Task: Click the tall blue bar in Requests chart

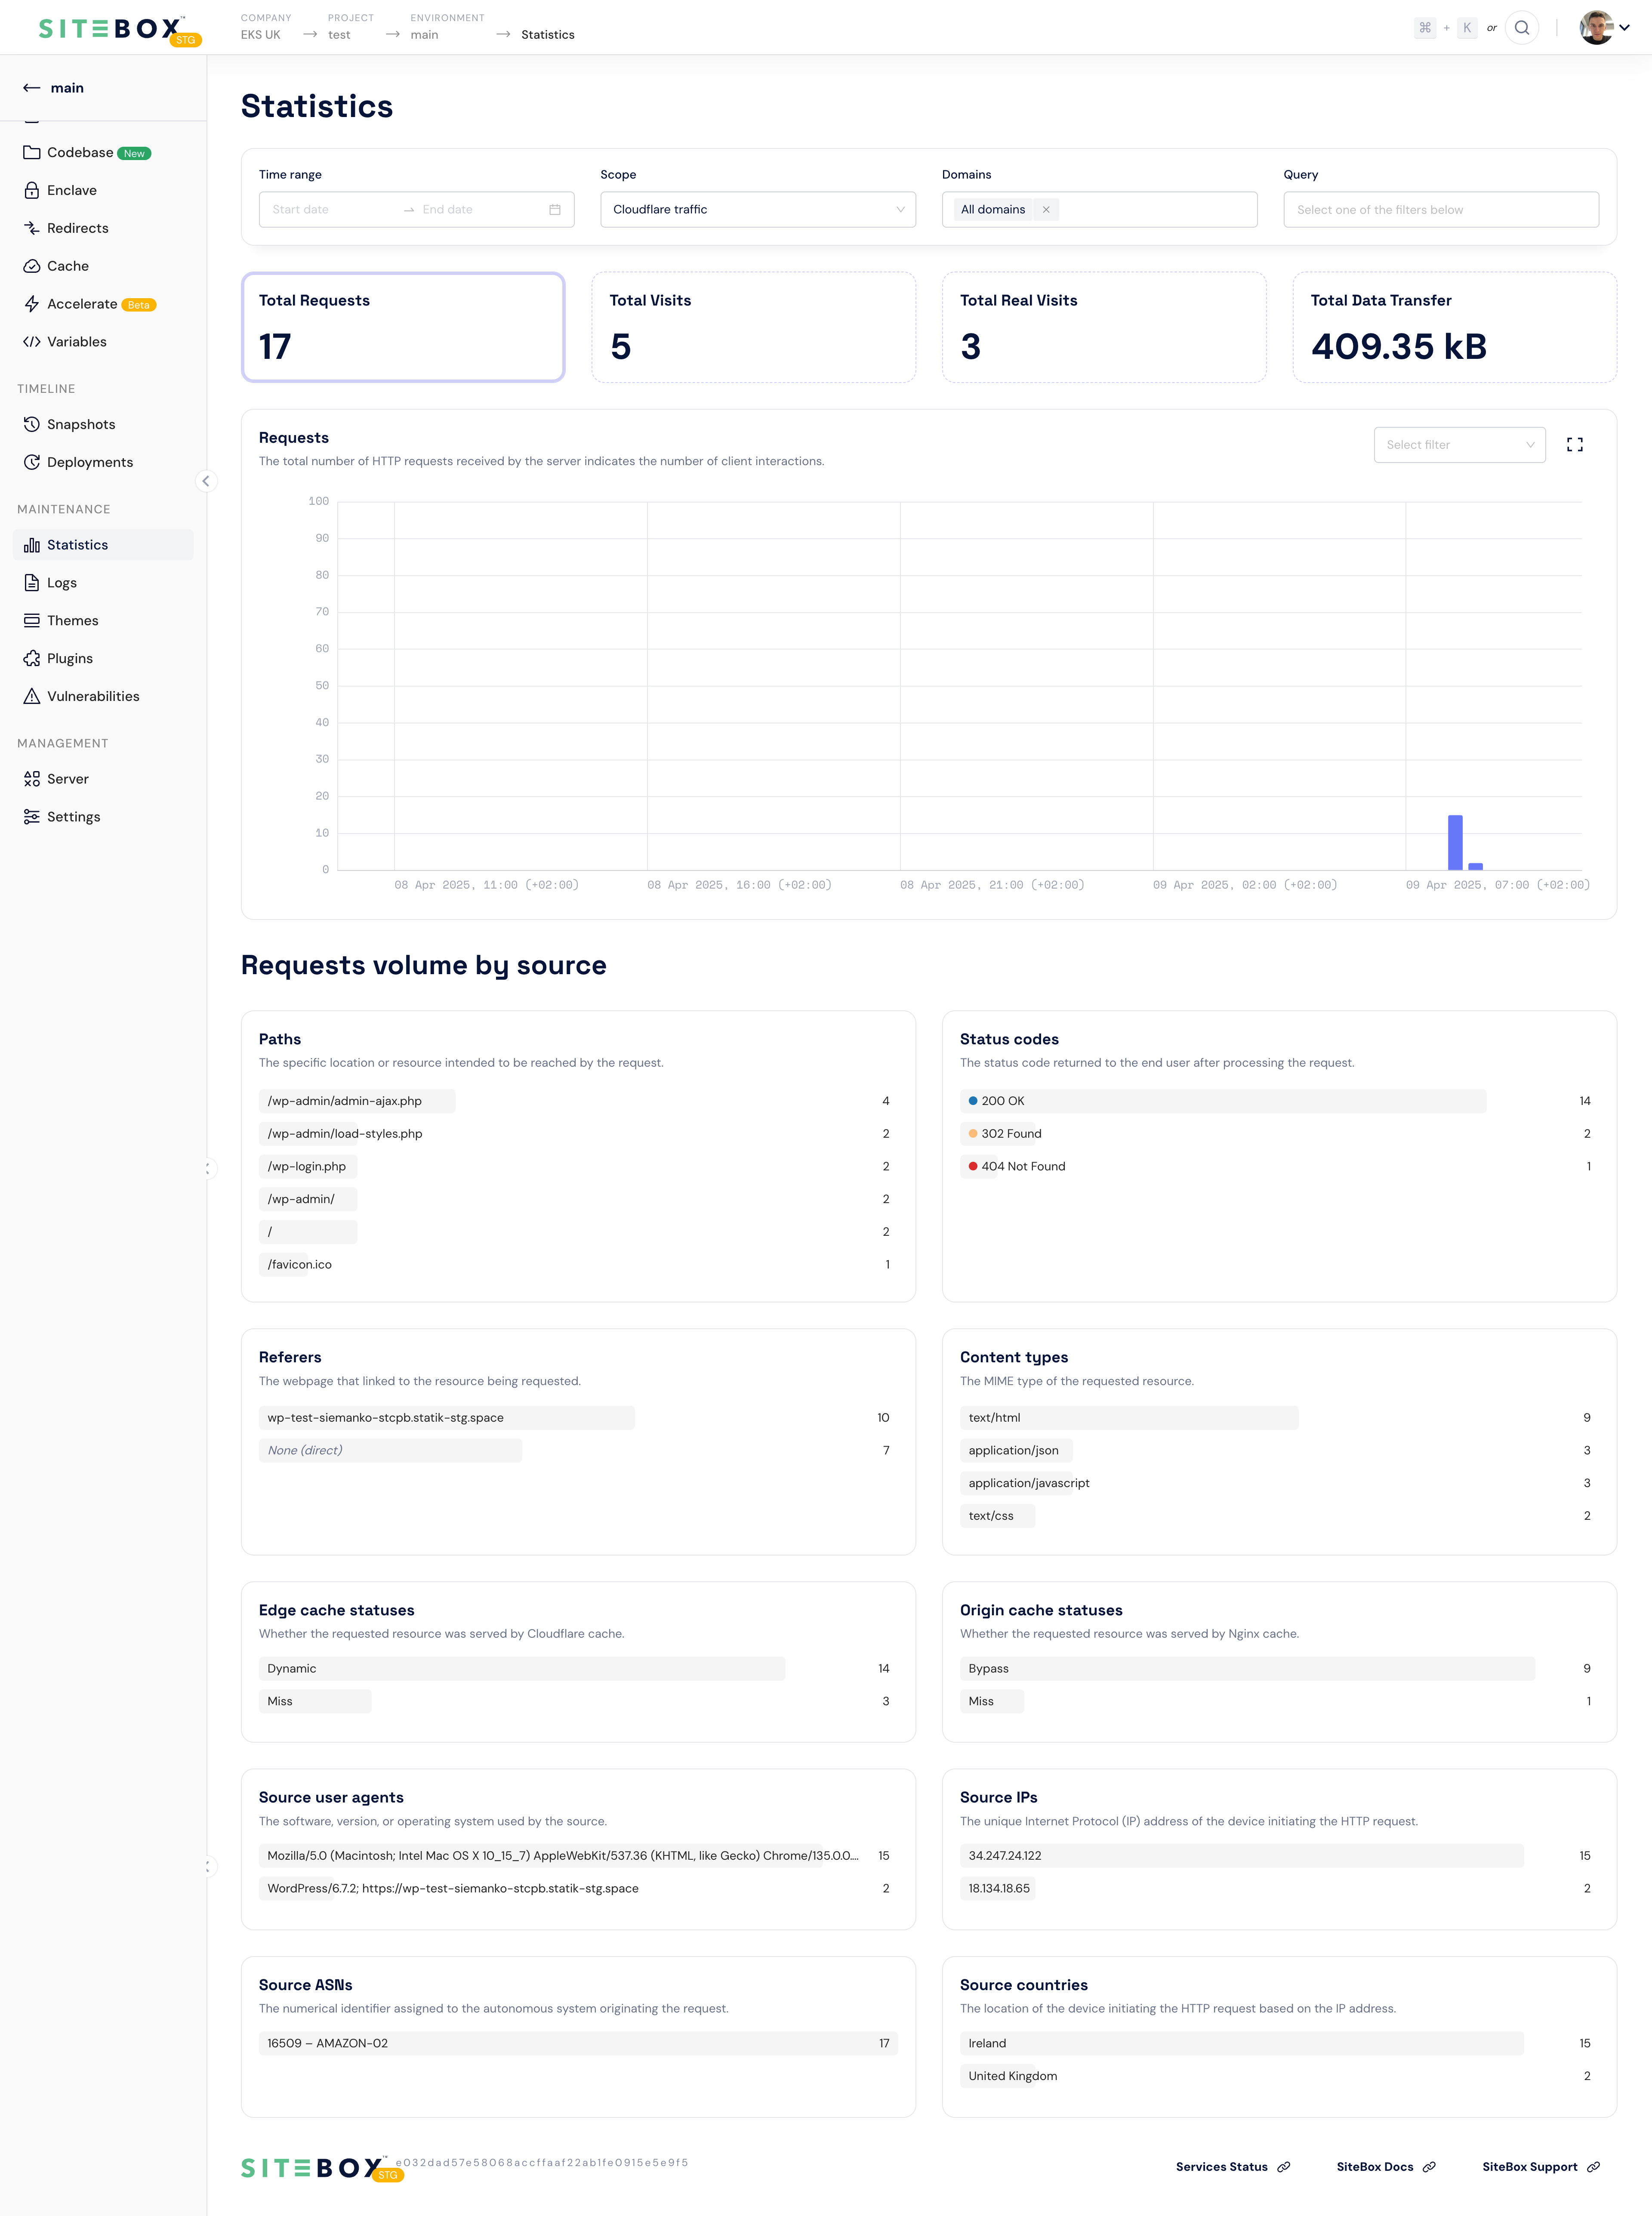Action: (1455, 843)
